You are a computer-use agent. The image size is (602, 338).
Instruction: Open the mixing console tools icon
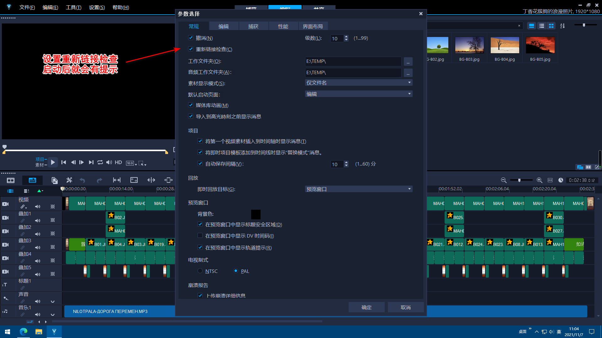coord(69,180)
